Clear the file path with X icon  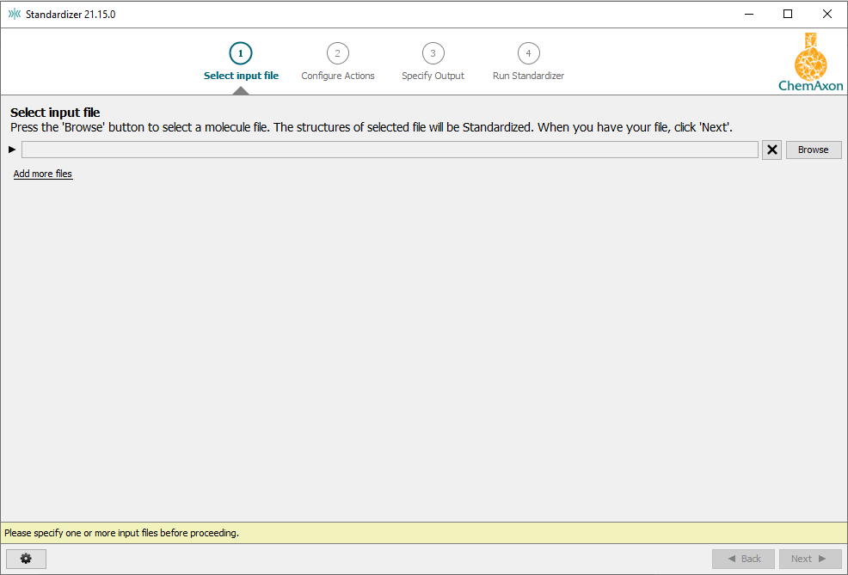click(x=772, y=150)
